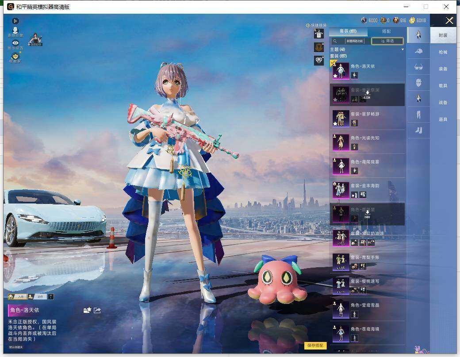Click the emulator logo in title bar
Image resolution: width=460 pixels, height=357 pixels.
point(11,7)
